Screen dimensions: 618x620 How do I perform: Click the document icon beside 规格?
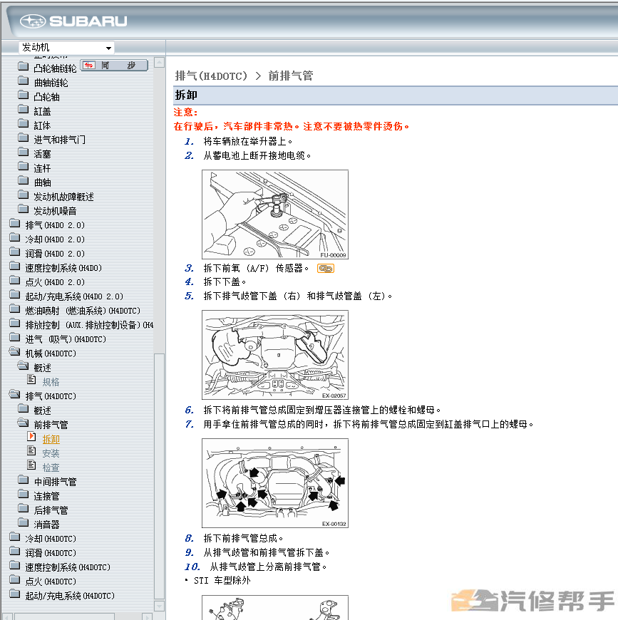coord(31,381)
